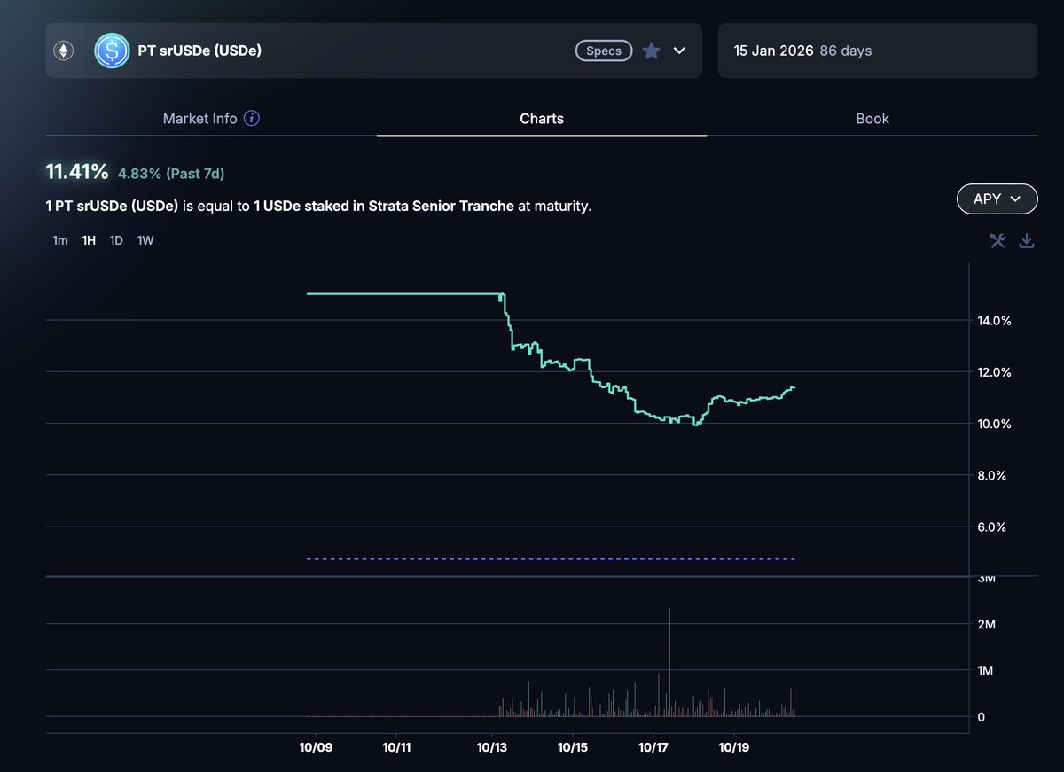Favorite this market with the star icon
This screenshot has height=772, width=1064.
(x=652, y=51)
